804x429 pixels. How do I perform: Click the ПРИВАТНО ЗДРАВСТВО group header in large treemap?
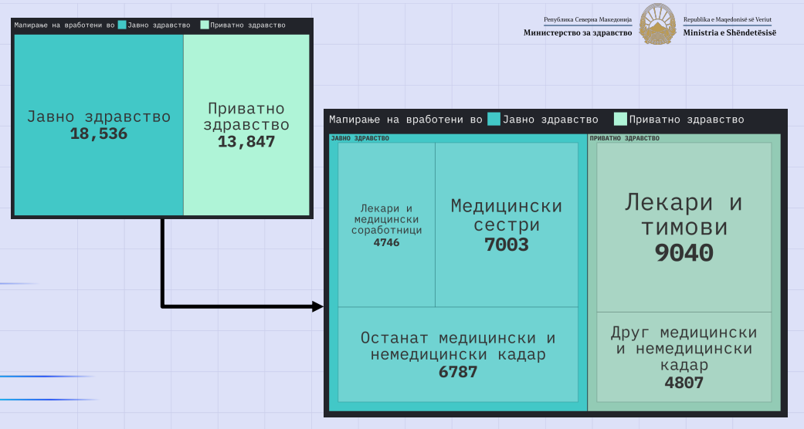pyautogui.click(x=625, y=138)
